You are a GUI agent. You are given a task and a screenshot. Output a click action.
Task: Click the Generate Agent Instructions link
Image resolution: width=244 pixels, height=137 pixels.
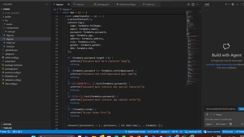(x=219, y=65)
